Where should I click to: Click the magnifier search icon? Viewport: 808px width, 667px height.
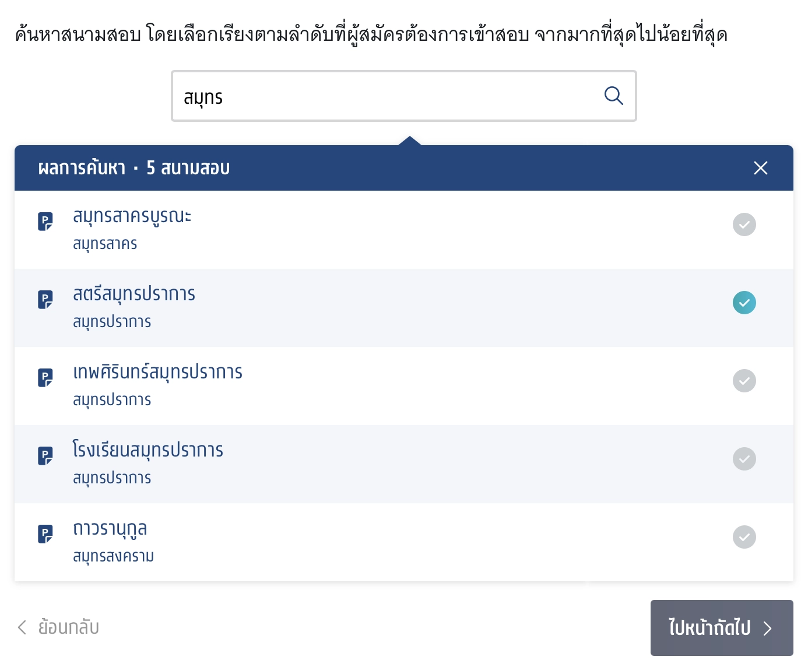[x=613, y=96]
